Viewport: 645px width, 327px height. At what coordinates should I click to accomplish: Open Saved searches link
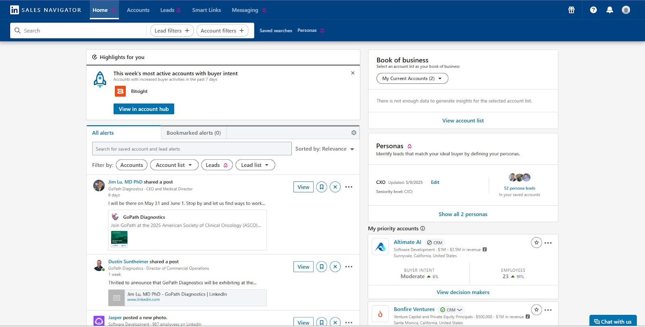coord(276,31)
